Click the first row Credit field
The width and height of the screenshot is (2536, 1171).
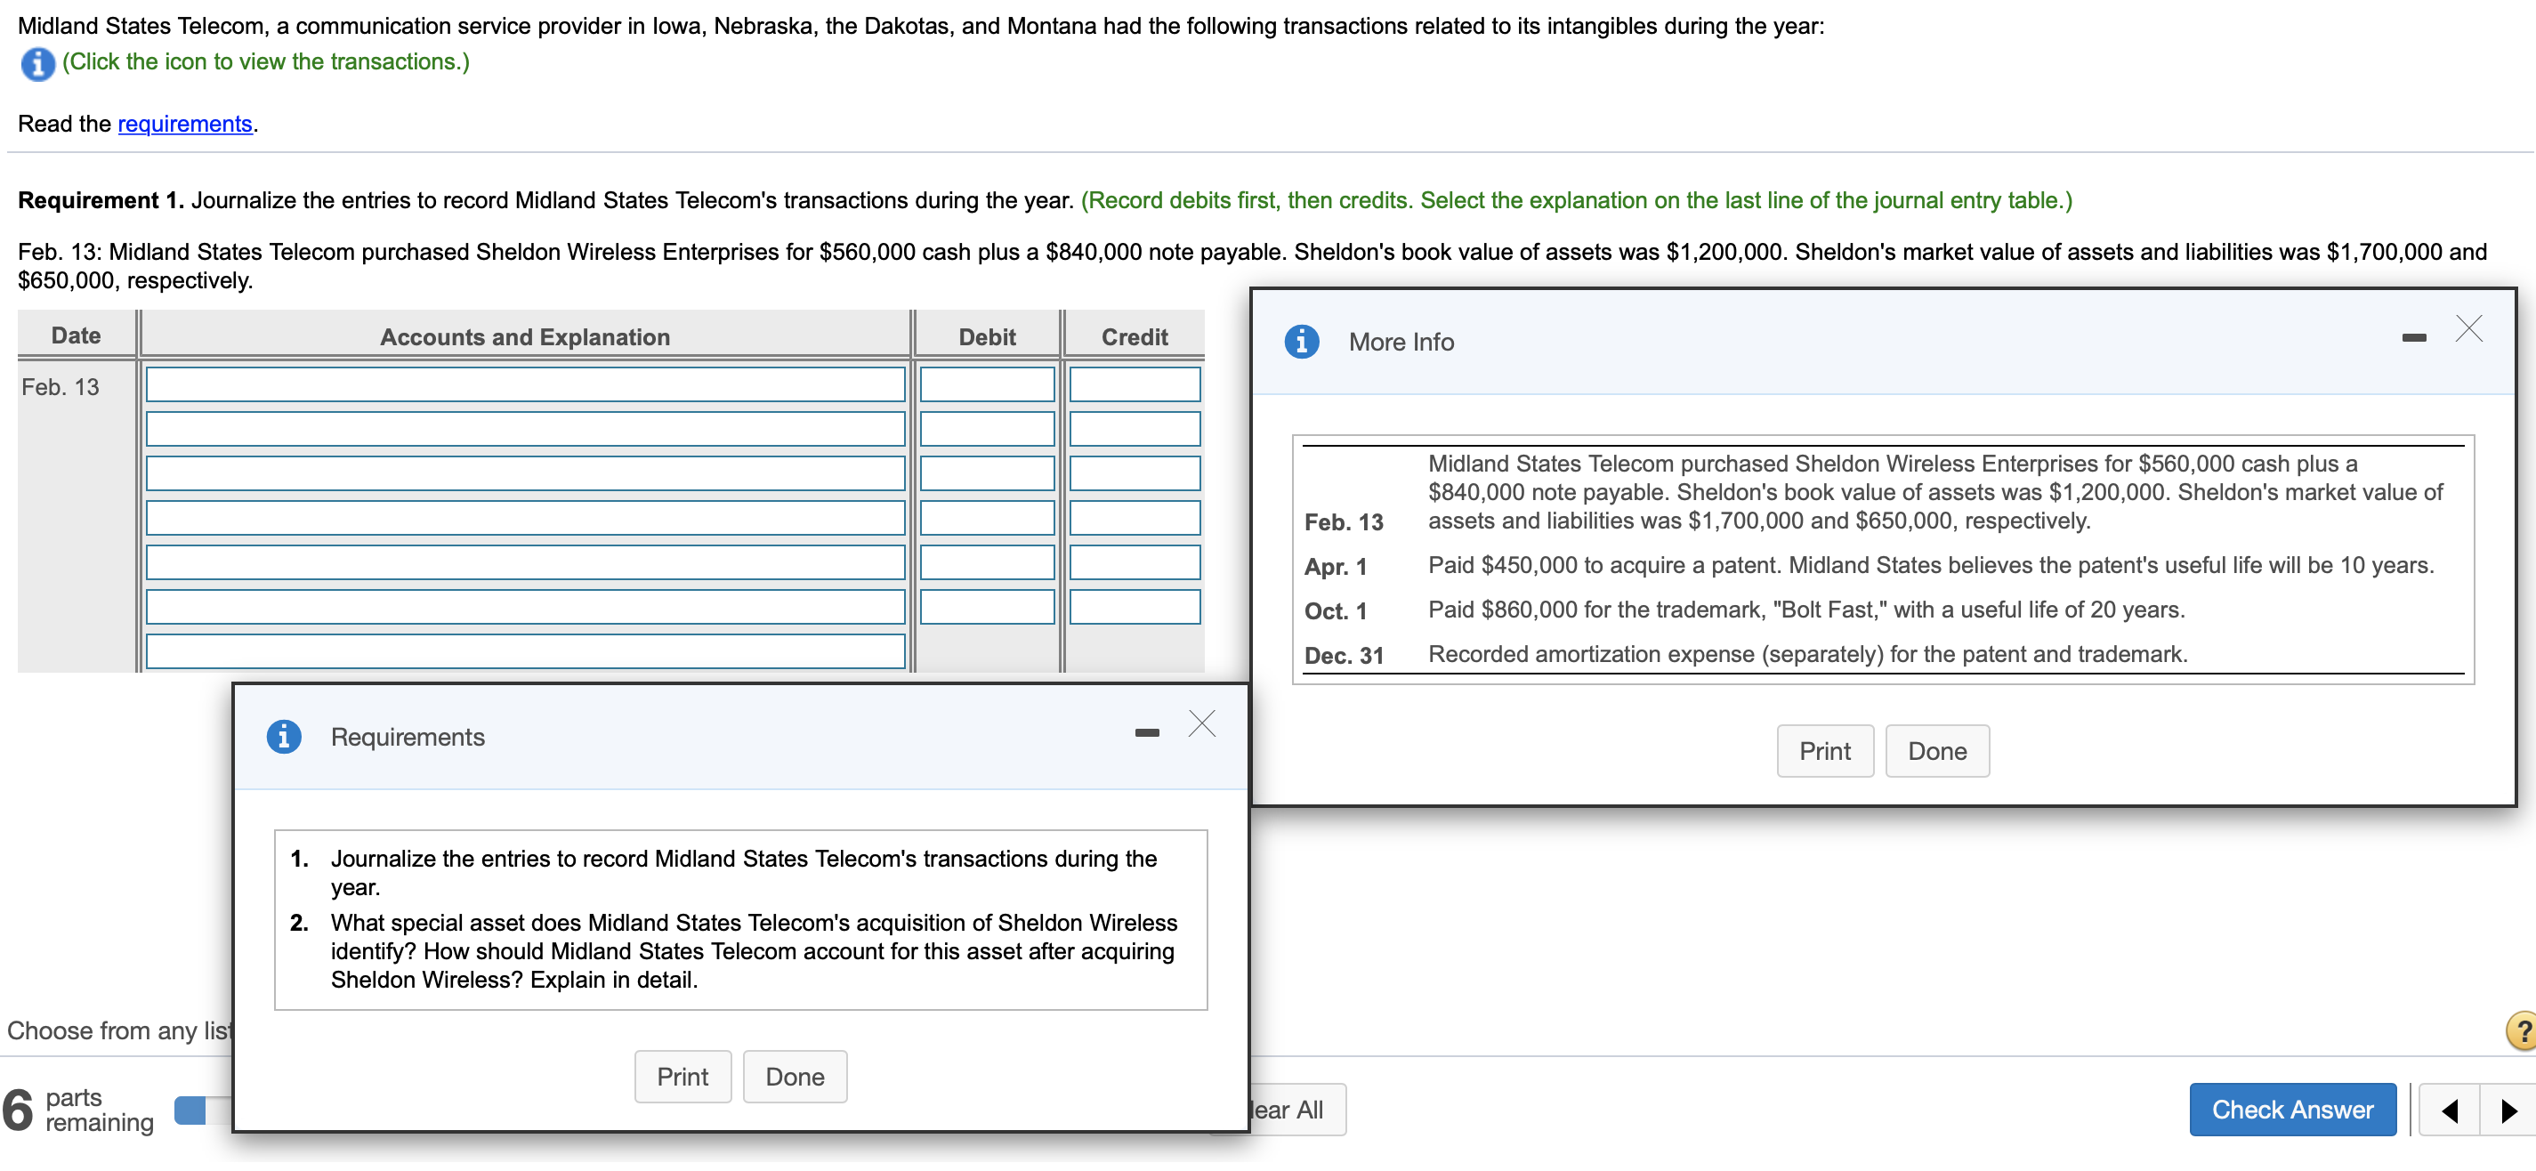(1135, 384)
